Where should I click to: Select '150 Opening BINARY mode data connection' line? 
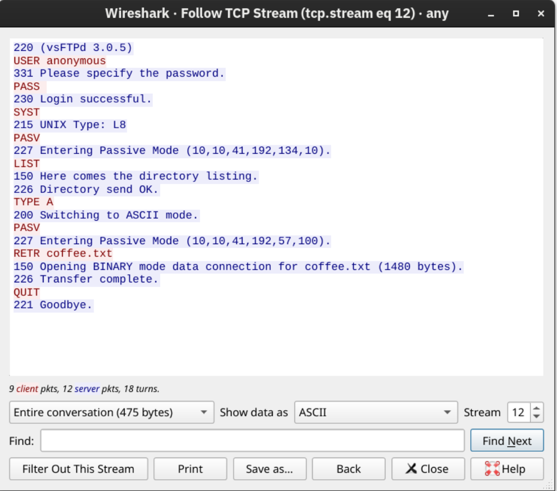[x=238, y=267]
